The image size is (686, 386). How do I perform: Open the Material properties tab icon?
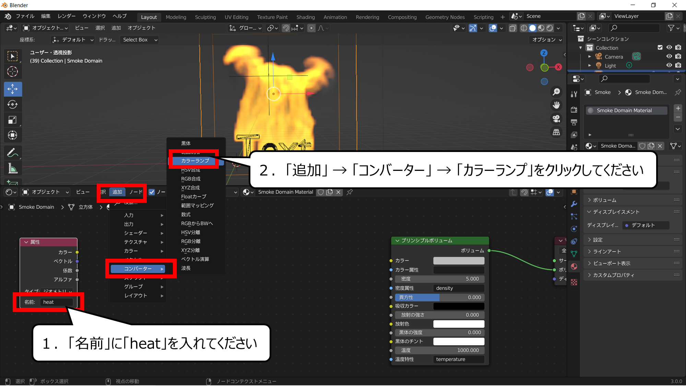pos(574,266)
